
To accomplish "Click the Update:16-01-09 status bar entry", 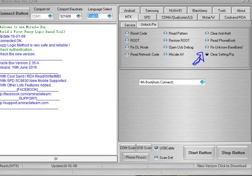I will tap(64, 166).
